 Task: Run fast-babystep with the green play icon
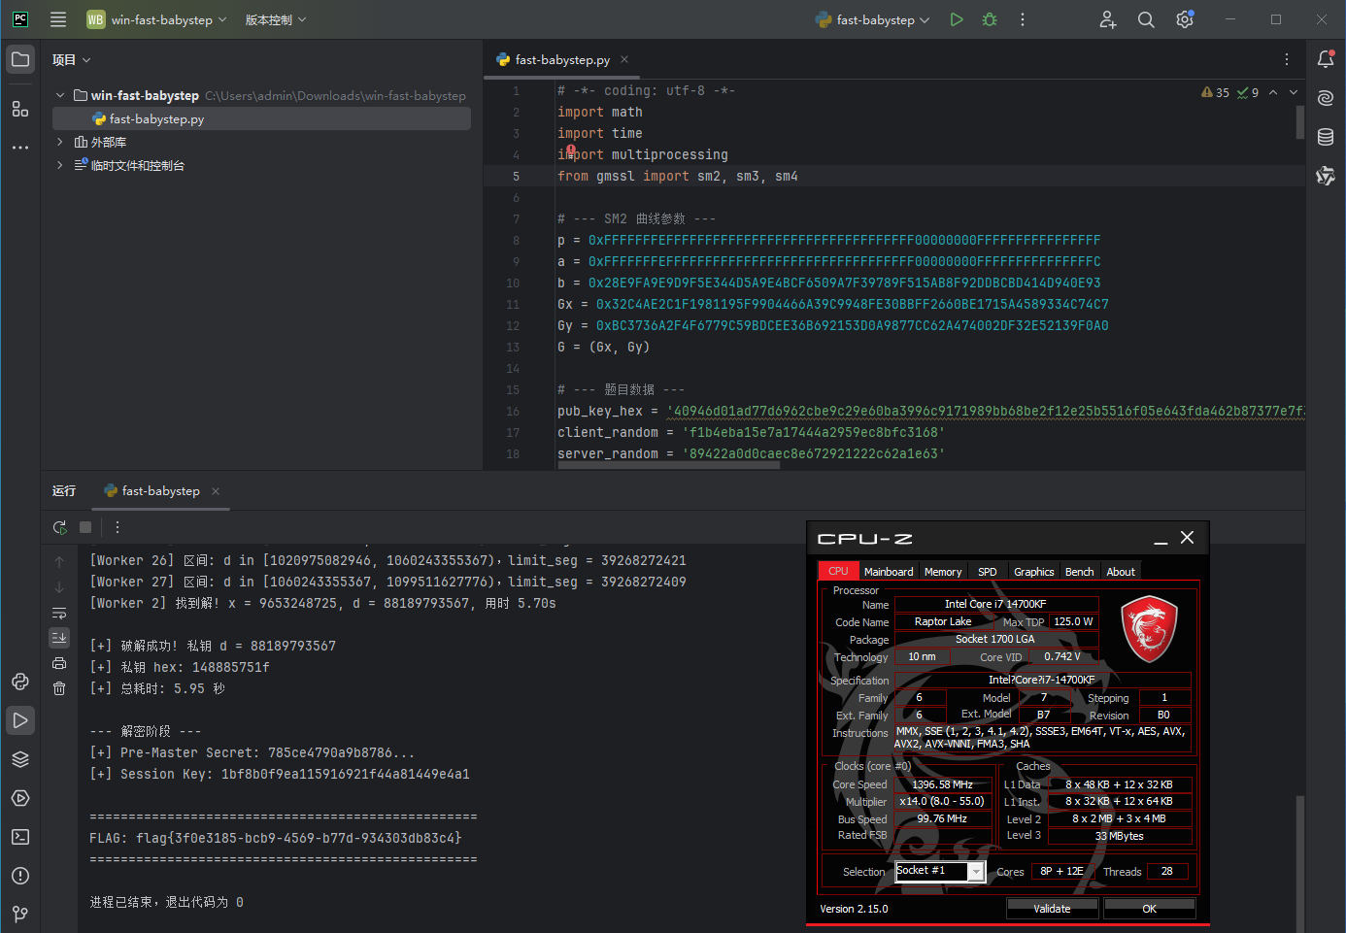pos(957,19)
